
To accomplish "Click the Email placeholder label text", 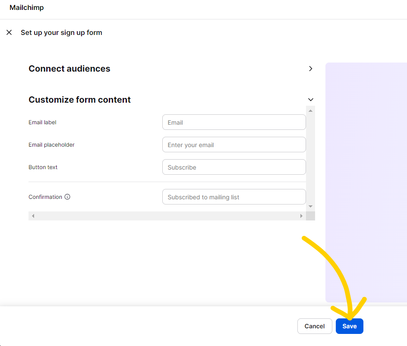I will tap(51, 145).
